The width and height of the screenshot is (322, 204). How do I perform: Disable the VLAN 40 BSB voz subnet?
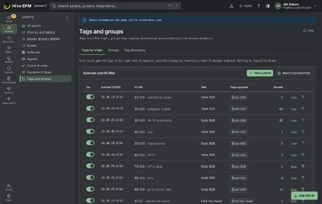coord(90,131)
